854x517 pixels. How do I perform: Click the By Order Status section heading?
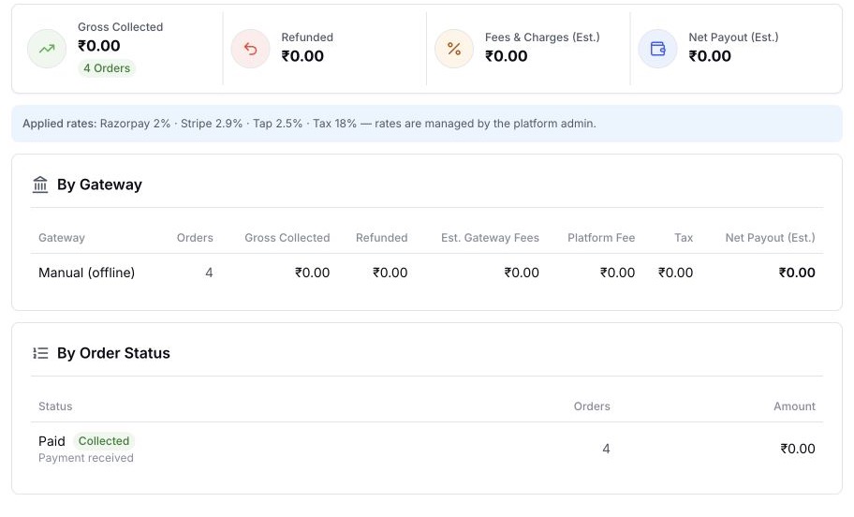[114, 353]
